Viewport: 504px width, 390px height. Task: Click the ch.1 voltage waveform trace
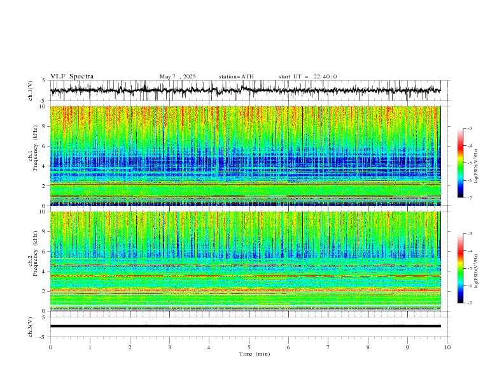tap(246, 90)
